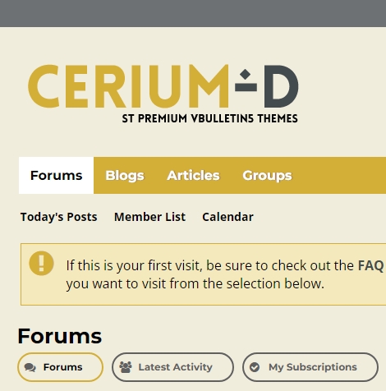Click the Cerium-D site logo
Viewport: 386px width, 391px height.
point(163,94)
